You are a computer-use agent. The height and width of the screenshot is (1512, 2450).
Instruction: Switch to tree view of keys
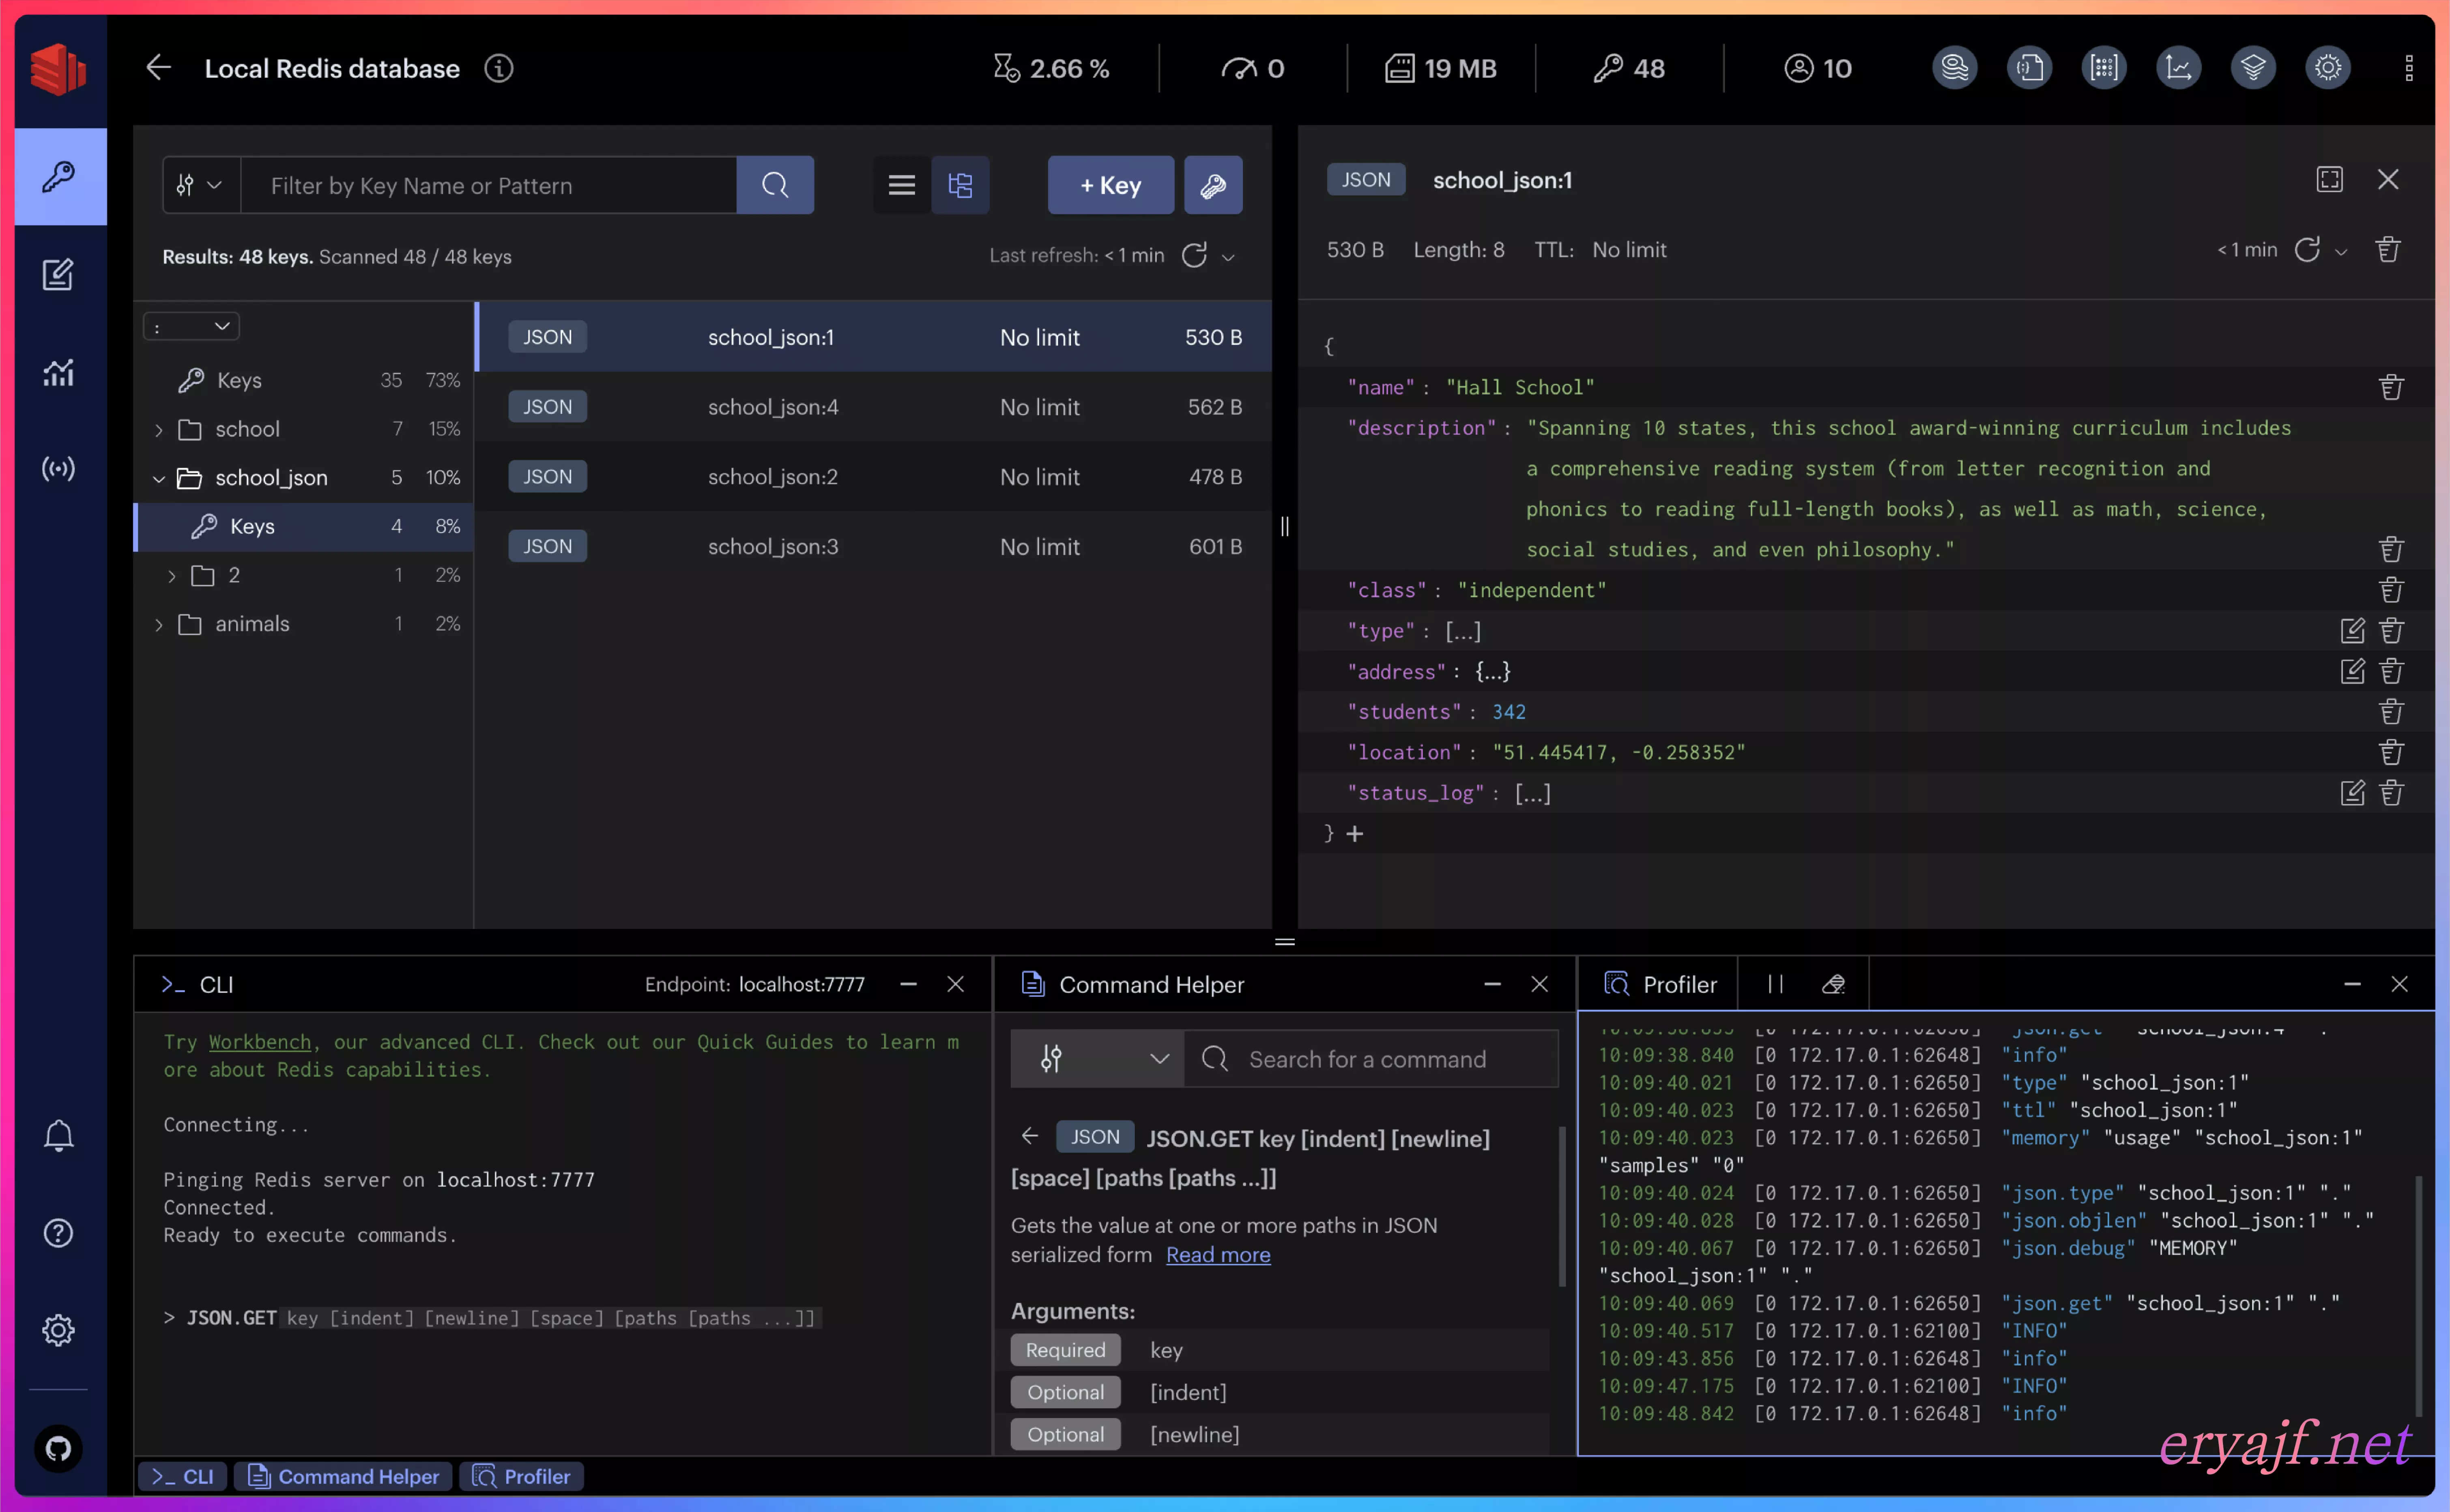coord(960,185)
